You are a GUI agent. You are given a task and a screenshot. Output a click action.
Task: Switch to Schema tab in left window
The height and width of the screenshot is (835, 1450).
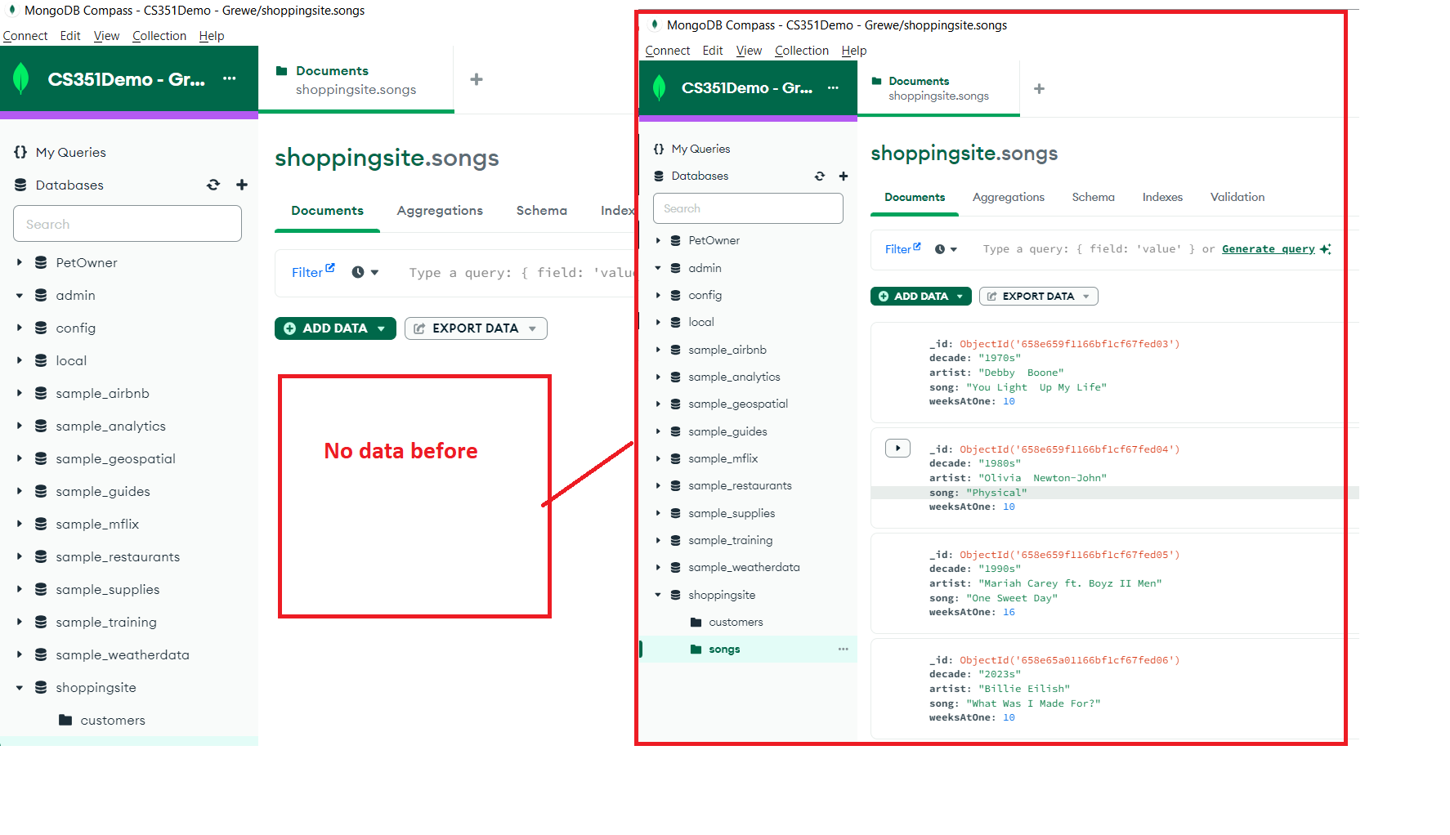pos(541,211)
